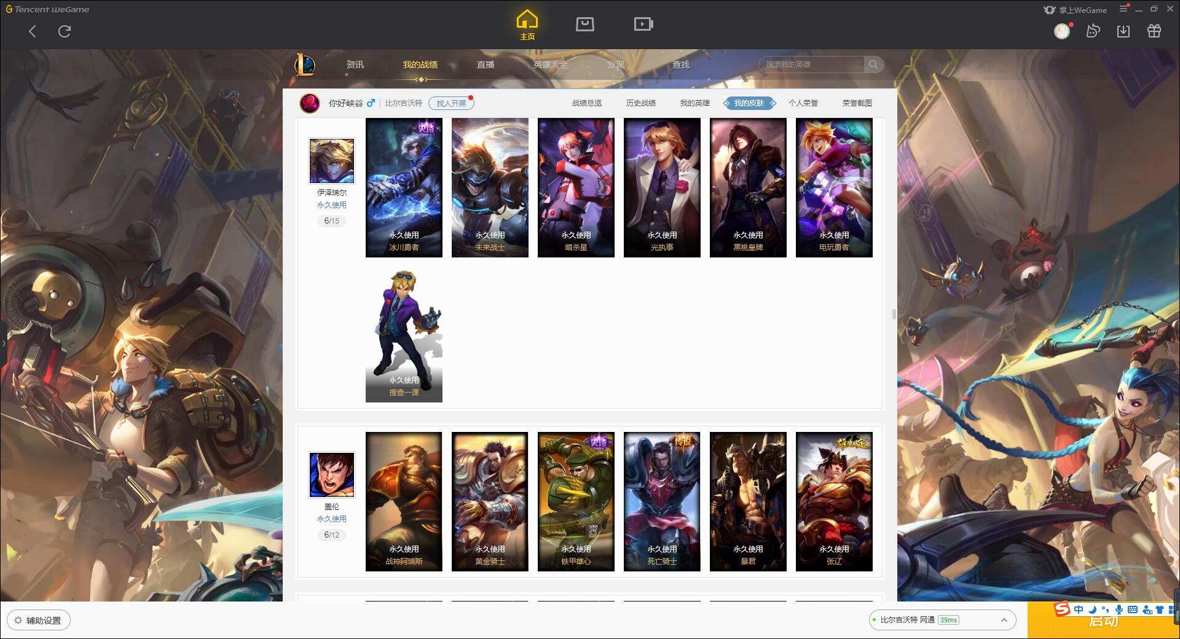Click the Sogou soft keyboard icon
1180x639 pixels.
(x=1133, y=610)
